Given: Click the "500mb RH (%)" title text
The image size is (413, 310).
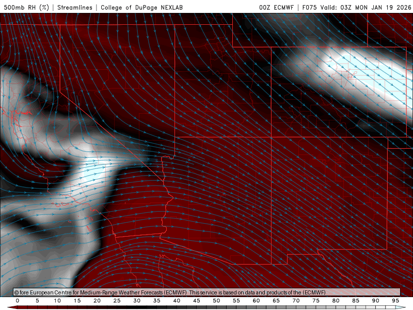Looking at the screenshot, I should point(27,7).
